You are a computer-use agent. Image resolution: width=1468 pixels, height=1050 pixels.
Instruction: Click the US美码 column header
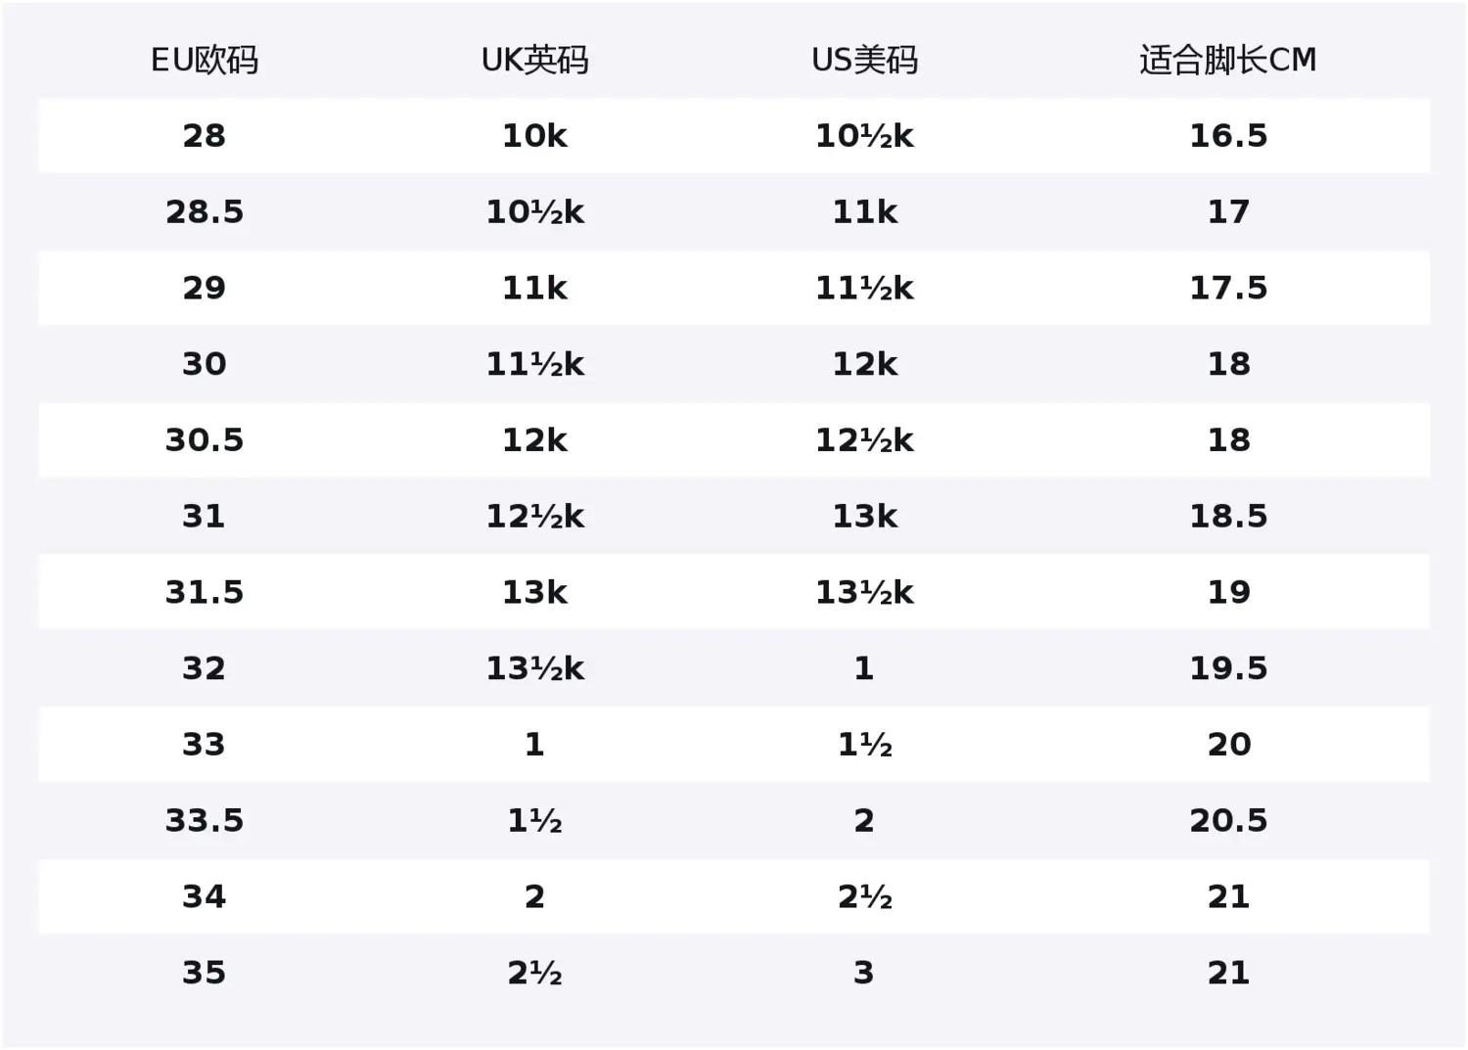pos(864,61)
